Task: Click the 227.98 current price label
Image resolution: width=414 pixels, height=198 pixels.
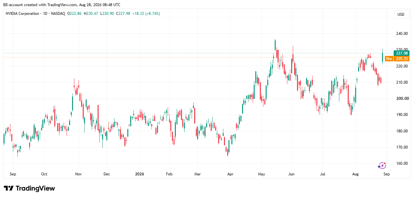Action: (x=401, y=53)
